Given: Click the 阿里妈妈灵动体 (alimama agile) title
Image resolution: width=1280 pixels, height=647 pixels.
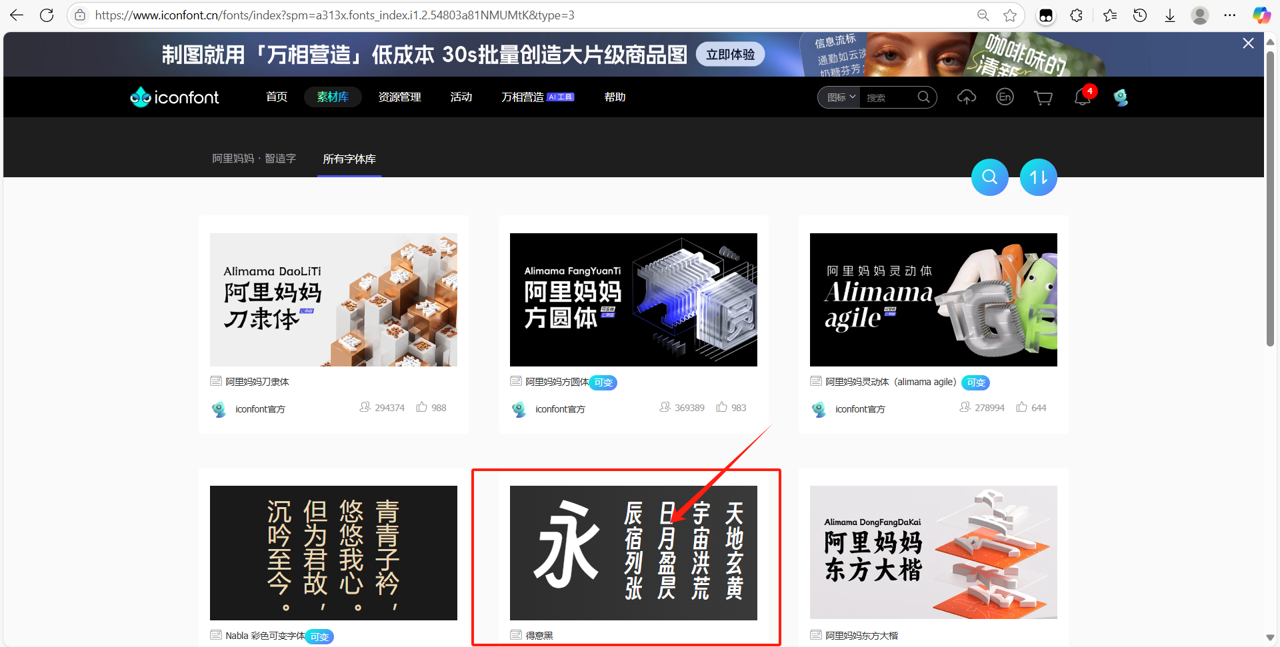Looking at the screenshot, I should click(x=891, y=382).
